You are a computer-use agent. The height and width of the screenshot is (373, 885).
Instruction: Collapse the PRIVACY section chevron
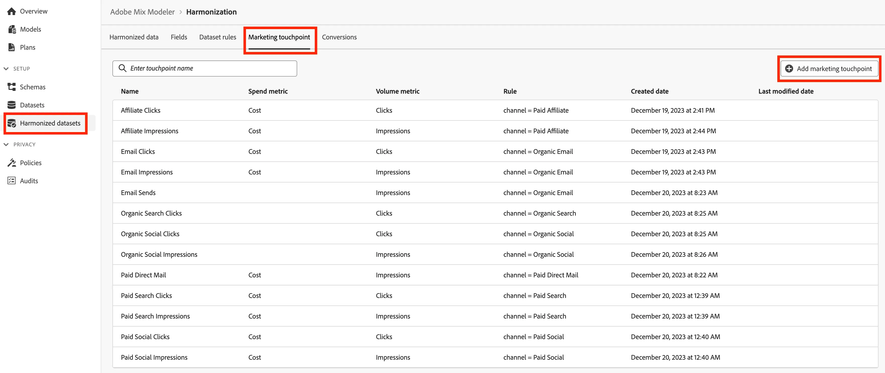(6, 145)
